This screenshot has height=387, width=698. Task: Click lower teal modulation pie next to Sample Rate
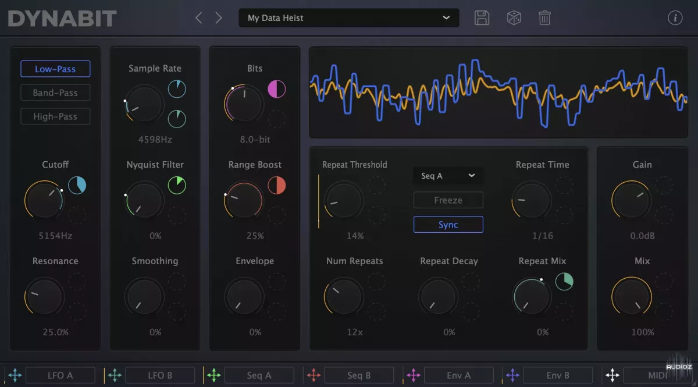coord(177,119)
